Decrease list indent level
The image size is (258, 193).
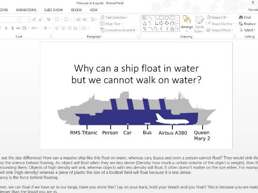(x=79, y=20)
